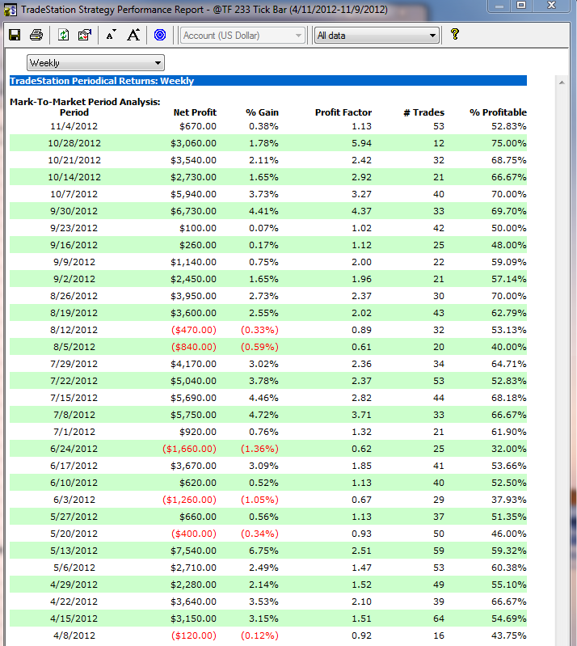Click the red ($470.00) loss value
Viewport: 577px width, 646px height.
tap(194, 330)
